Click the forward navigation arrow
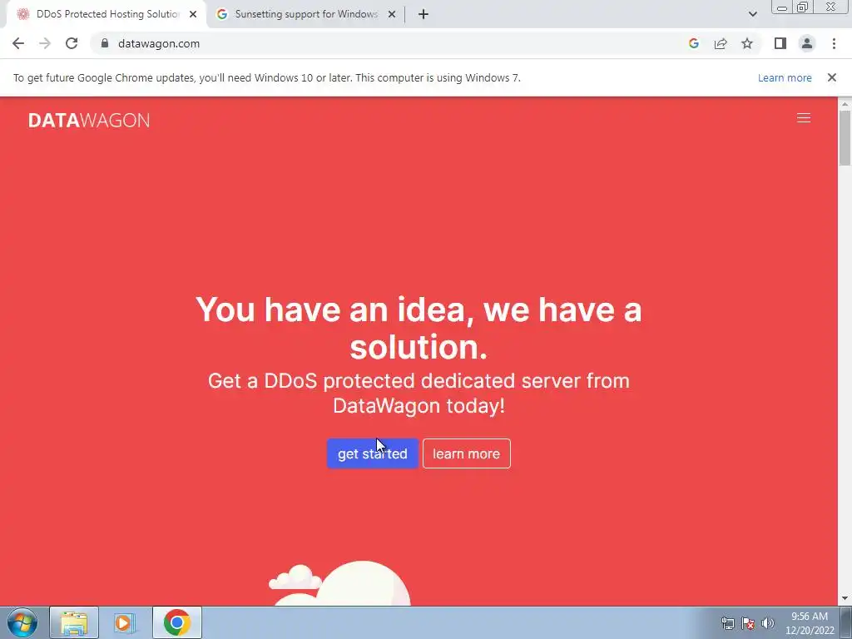Screen dimensions: 852x639 45,43
